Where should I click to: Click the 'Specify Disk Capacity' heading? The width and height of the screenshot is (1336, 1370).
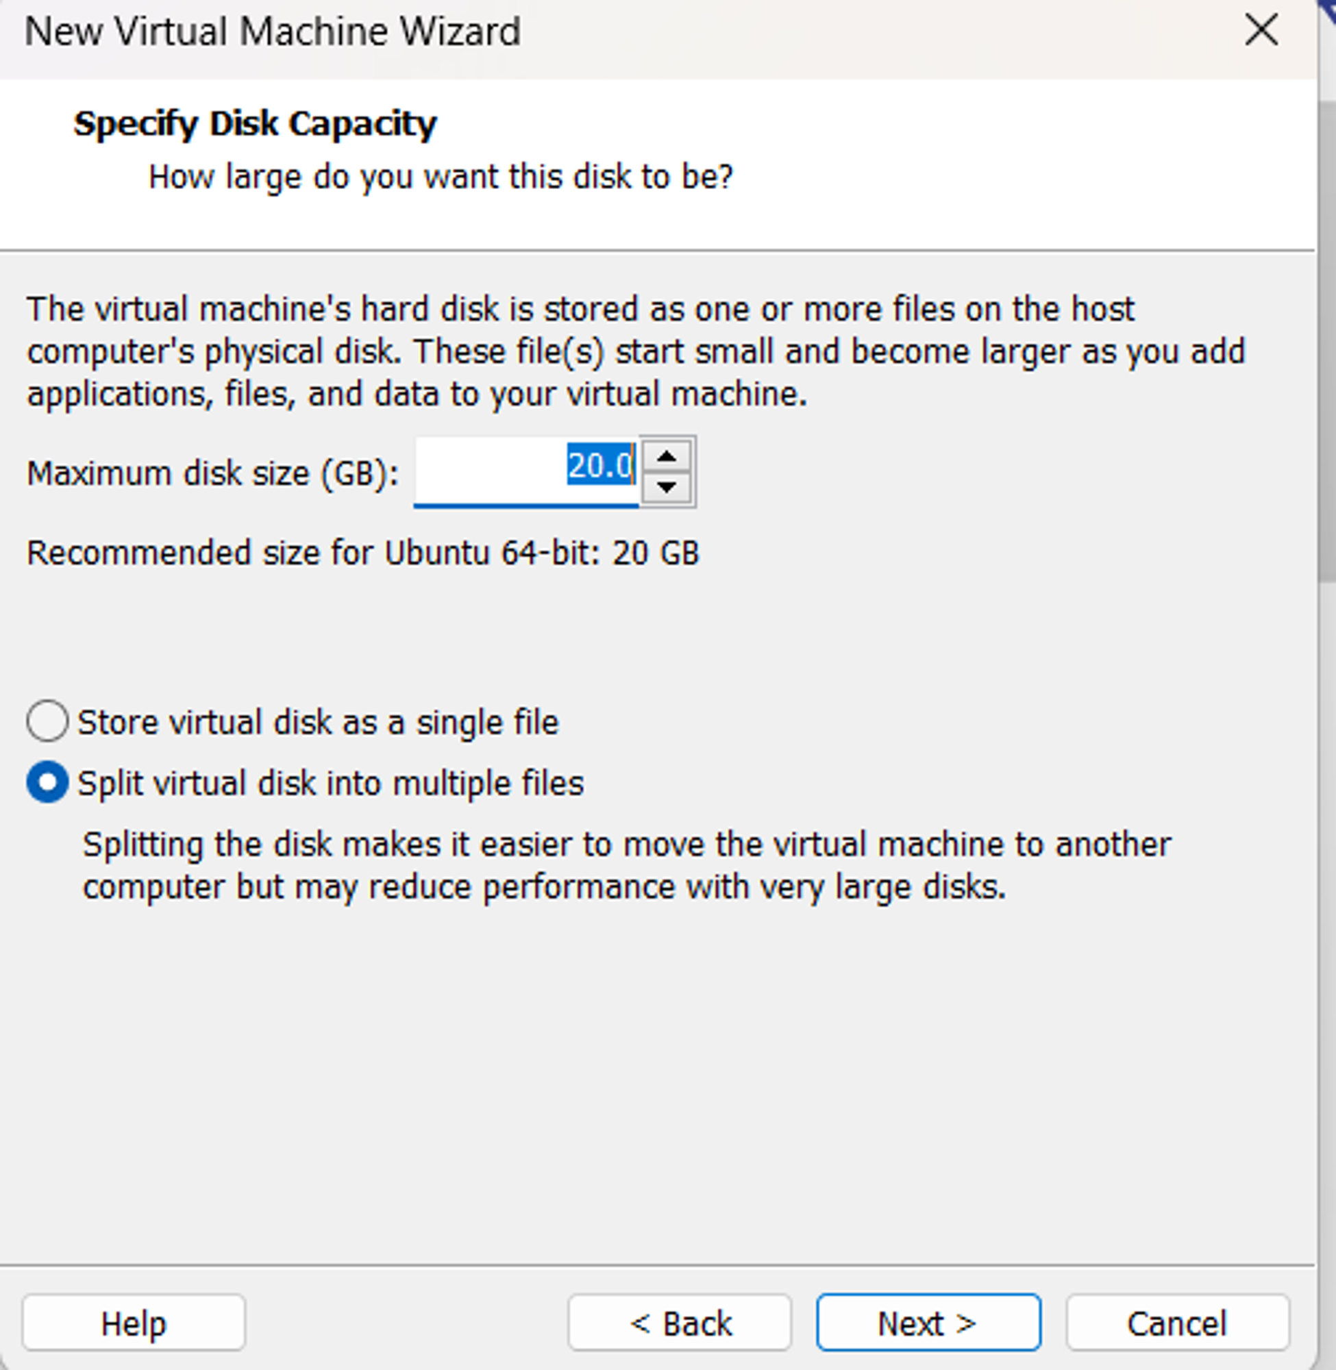tap(256, 124)
